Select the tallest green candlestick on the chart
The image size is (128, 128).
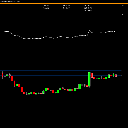(89, 79)
